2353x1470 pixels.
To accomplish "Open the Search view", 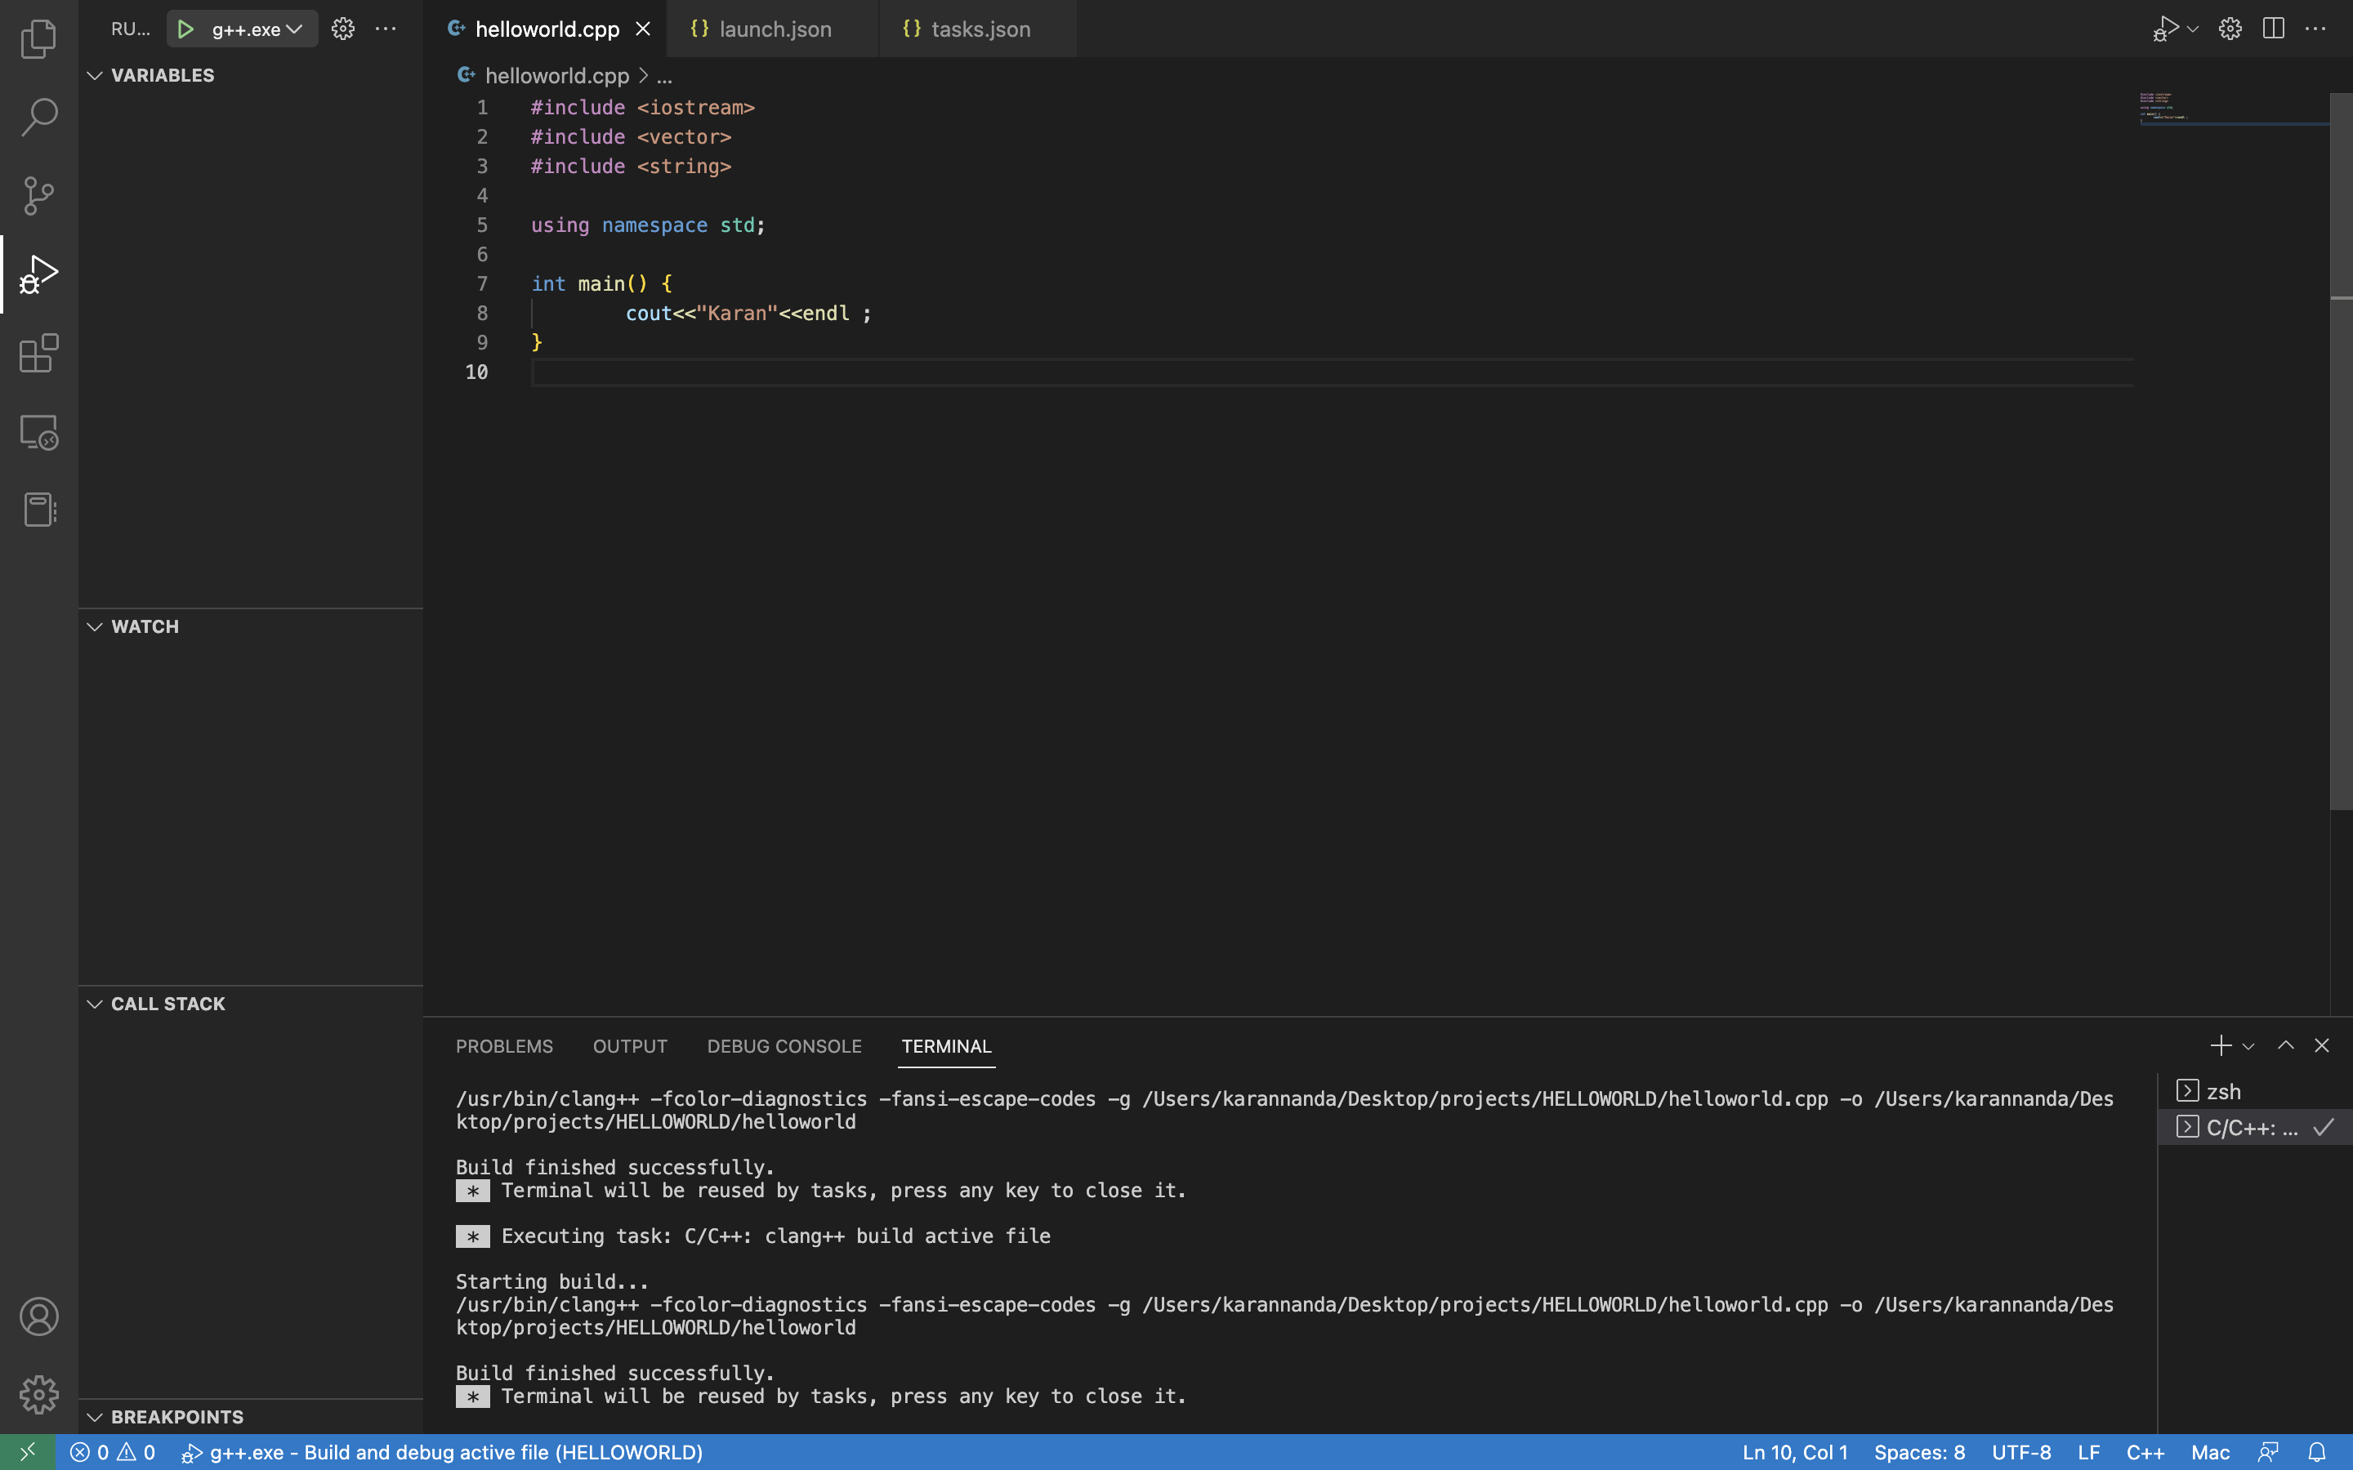I will point(39,117).
